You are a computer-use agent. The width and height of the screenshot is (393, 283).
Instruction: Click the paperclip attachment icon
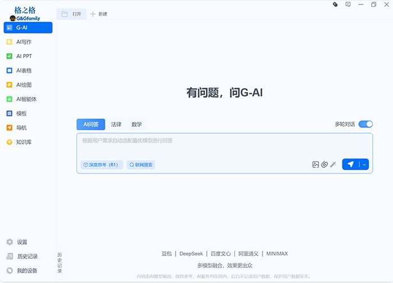(325, 165)
